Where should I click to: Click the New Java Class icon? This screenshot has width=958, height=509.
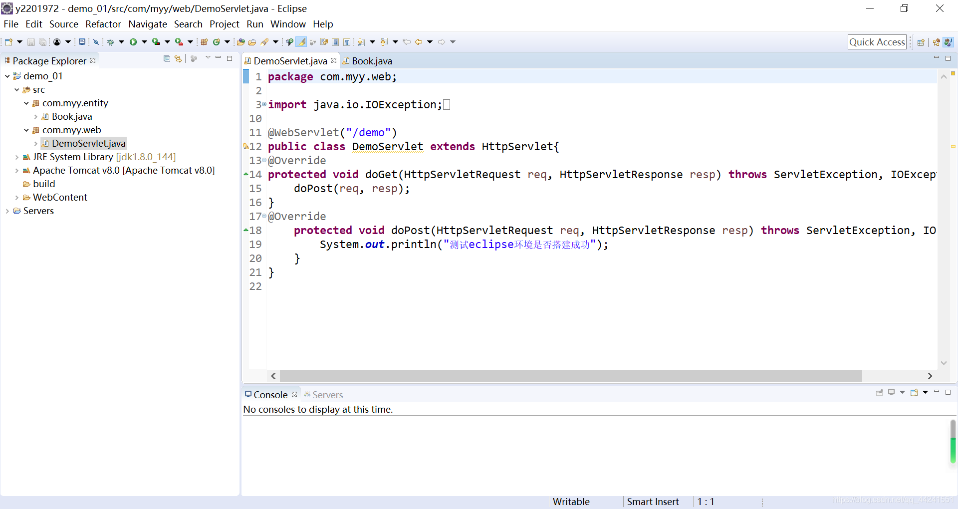click(x=217, y=42)
